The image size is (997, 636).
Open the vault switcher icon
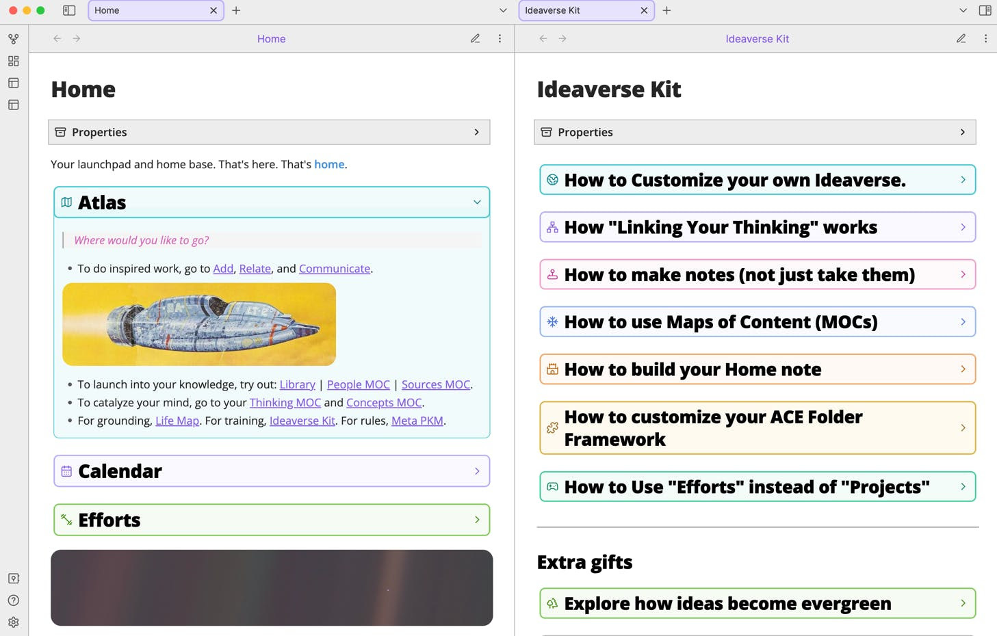[x=14, y=579]
